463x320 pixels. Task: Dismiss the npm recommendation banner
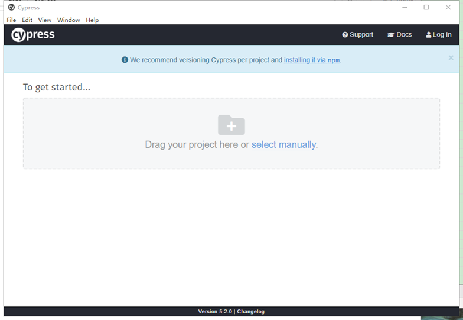pos(451,58)
